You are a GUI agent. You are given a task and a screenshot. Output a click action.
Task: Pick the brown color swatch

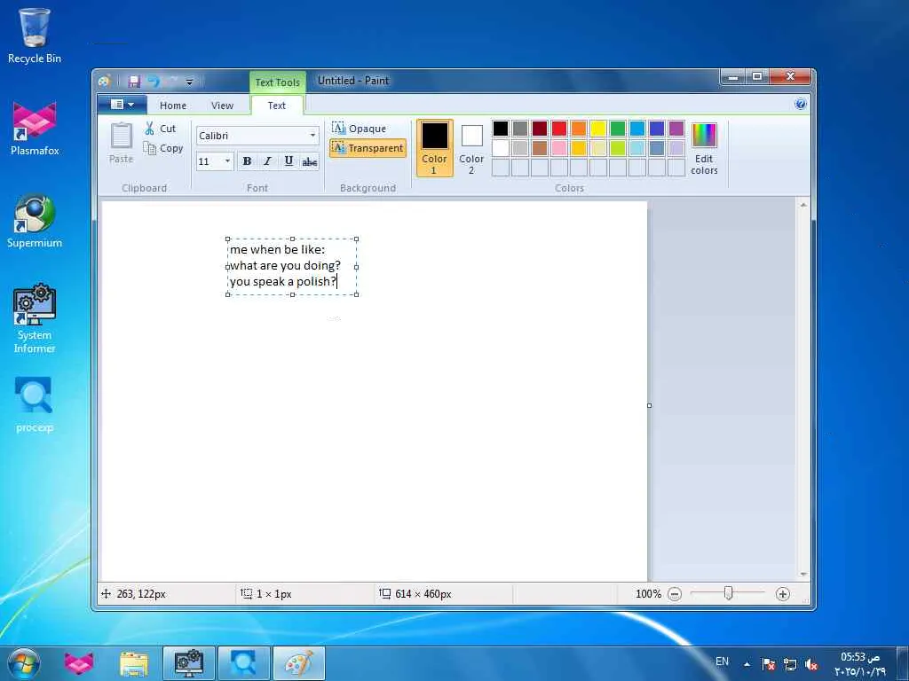click(539, 148)
